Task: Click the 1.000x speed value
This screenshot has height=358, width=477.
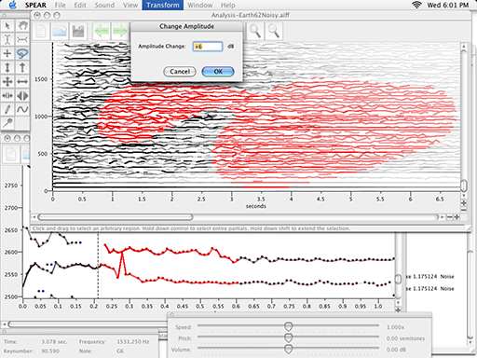Action: (x=395, y=327)
